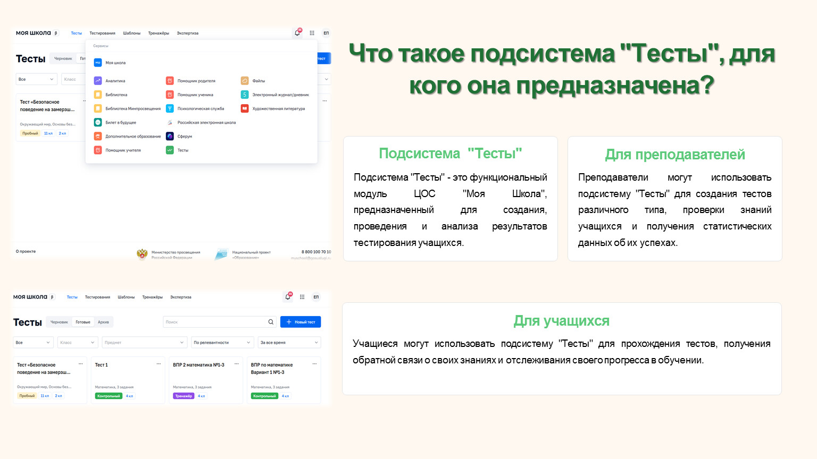This screenshot has width=817, height=459.
Task: Open Тестирования tab in tests-list screenshot
Action: (97, 297)
